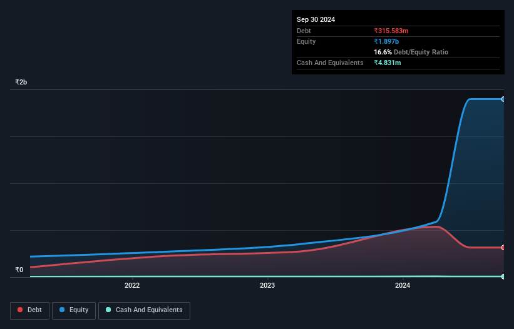The height and width of the screenshot is (329, 514).
Task: Click the ₹0 y-axis label
Action: 19,270
